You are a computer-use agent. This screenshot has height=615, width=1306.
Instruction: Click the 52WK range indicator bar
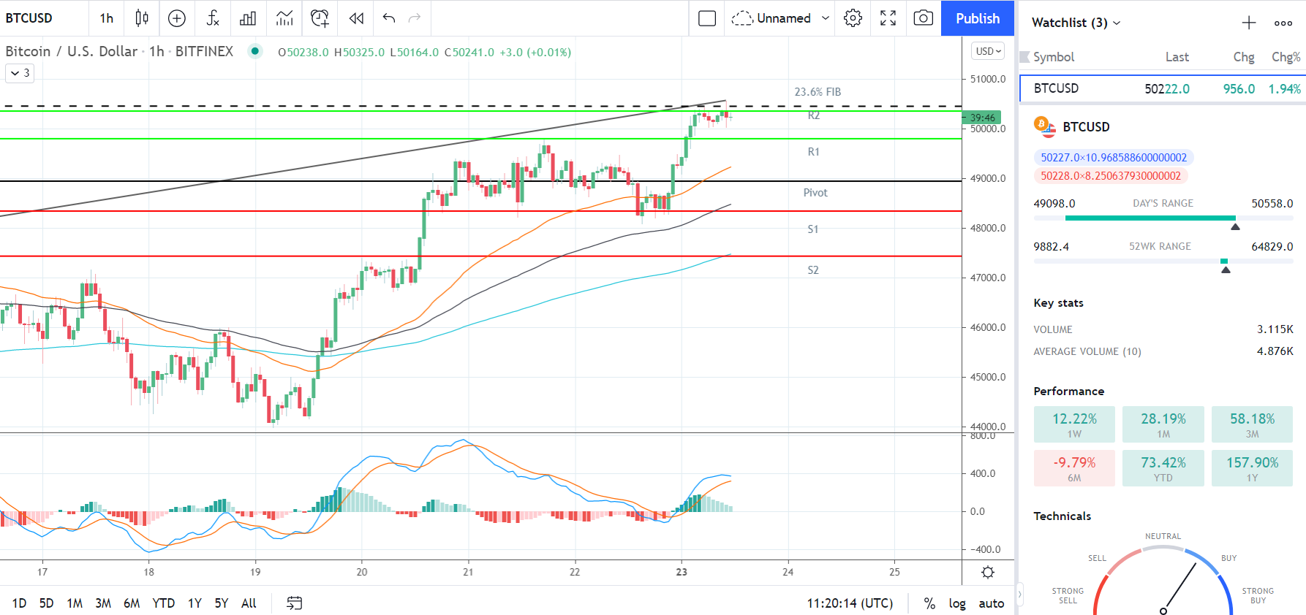(1163, 261)
